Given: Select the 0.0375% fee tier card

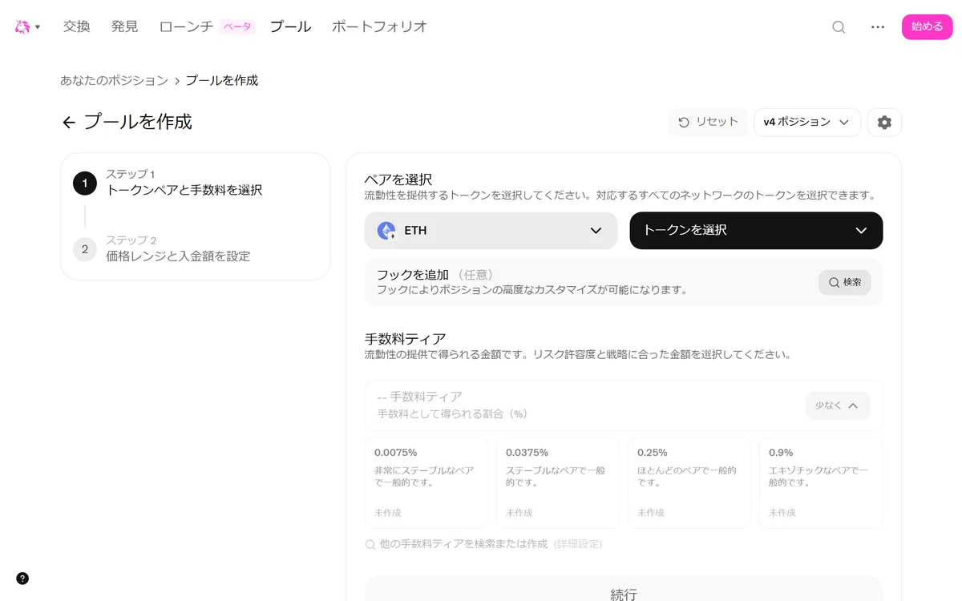Looking at the screenshot, I should pyautogui.click(x=558, y=482).
